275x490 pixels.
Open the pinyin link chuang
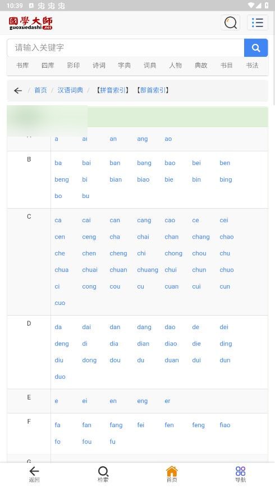pyautogui.click(x=148, y=270)
